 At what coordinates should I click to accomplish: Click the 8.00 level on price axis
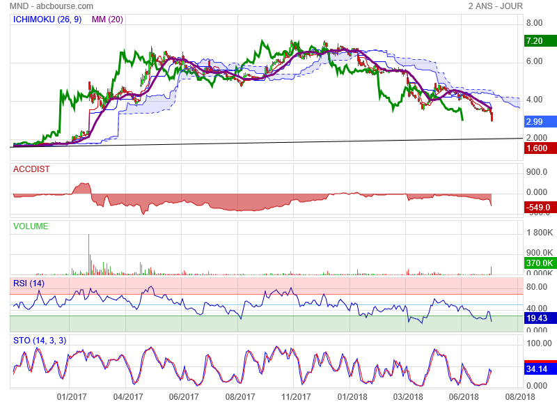coord(534,22)
